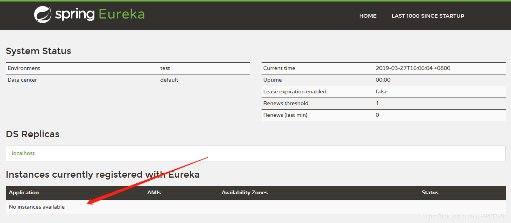Click the AMIs column header

tap(154, 192)
